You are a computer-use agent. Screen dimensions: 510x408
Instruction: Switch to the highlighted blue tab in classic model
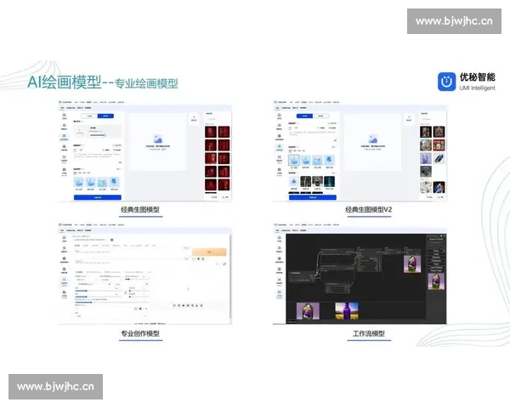coord(105,115)
